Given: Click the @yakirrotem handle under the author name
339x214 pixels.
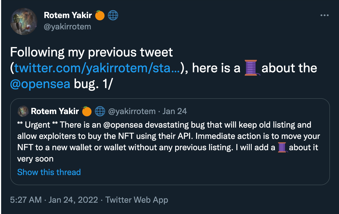Looking at the screenshot, I should [x=68, y=27].
